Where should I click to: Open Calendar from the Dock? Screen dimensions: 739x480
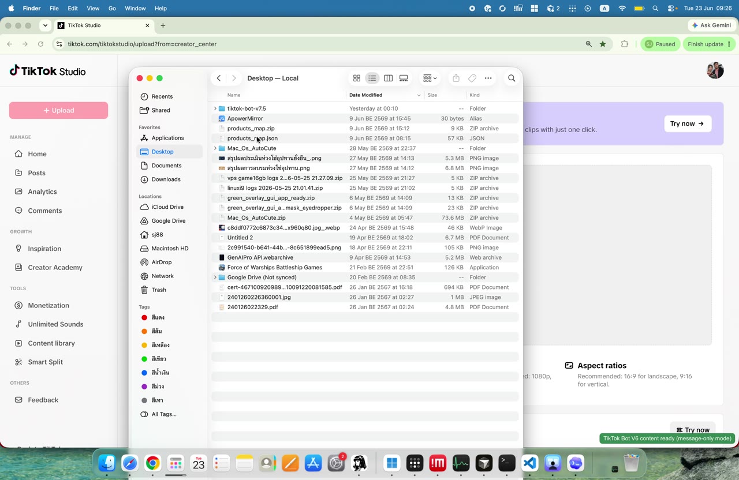click(x=199, y=463)
